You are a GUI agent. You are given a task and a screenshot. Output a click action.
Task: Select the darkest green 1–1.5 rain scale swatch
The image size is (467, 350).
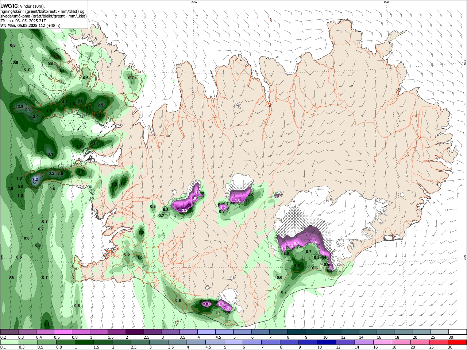click(84, 342)
